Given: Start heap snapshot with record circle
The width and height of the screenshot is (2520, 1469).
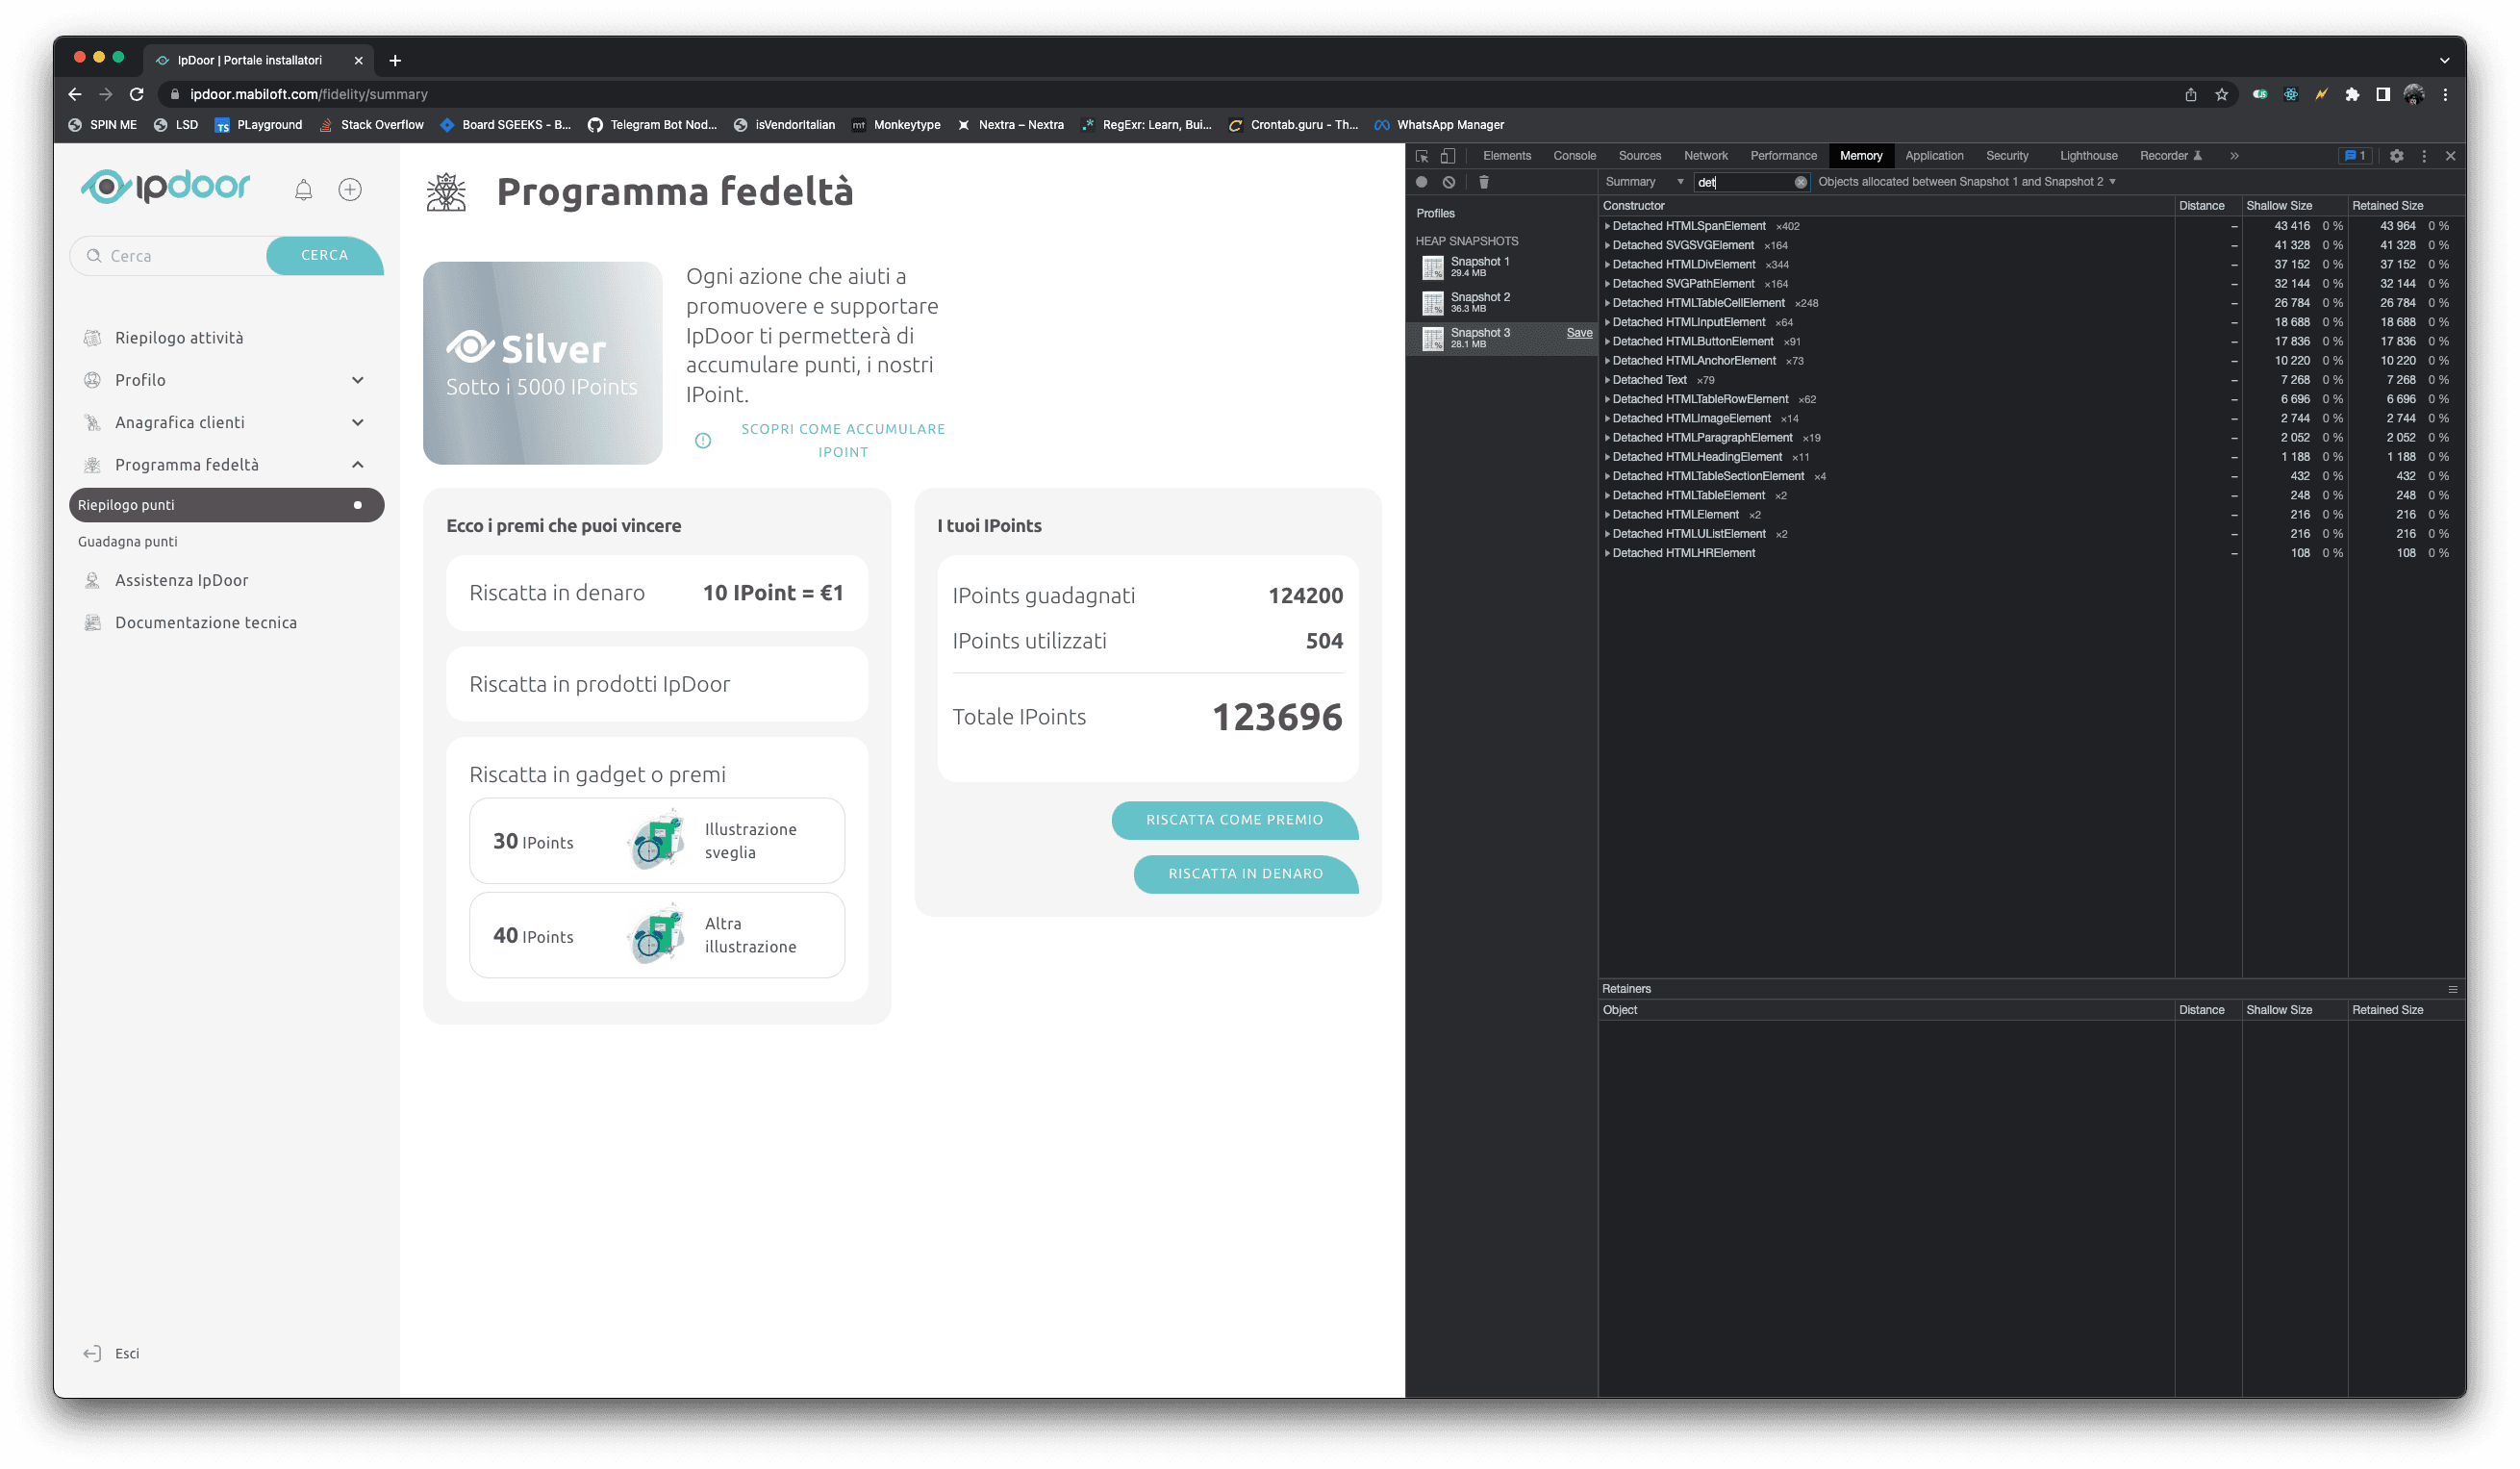Looking at the screenshot, I should click(1421, 182).
